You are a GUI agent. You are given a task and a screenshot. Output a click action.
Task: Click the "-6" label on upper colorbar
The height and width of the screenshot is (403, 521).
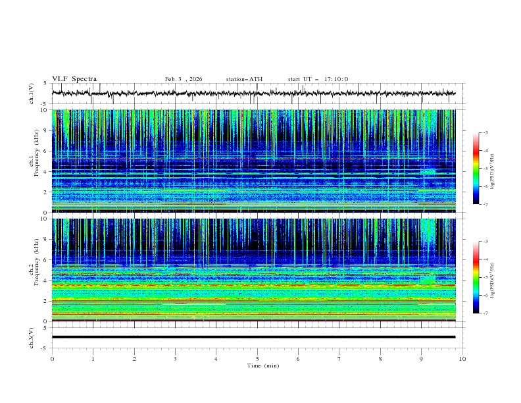485,186
